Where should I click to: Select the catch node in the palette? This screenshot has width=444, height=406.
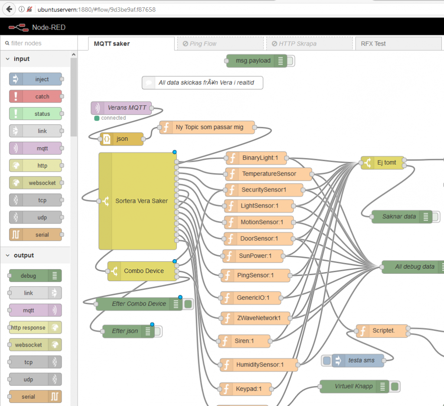click(x=36, y=97)
